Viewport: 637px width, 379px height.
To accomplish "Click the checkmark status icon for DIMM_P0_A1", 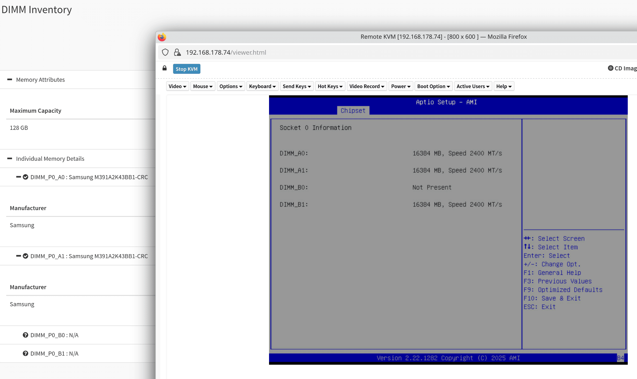I will coord(26,256).
